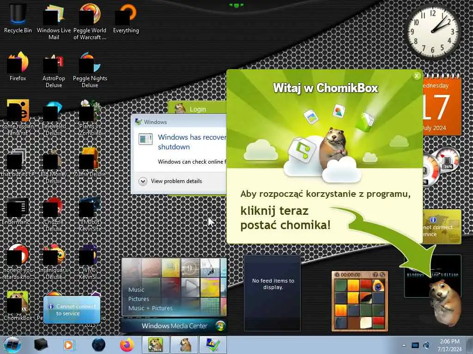473x354 pixels.
Task: Select the Insaniquar... Deluxe desktop icon
Action: [x=54, y=261]
